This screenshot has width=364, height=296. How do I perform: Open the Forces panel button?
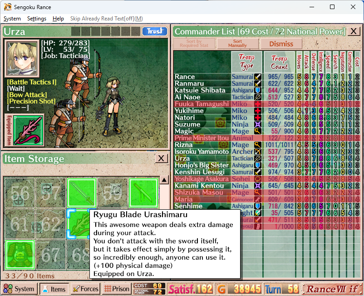pos(86,289)
